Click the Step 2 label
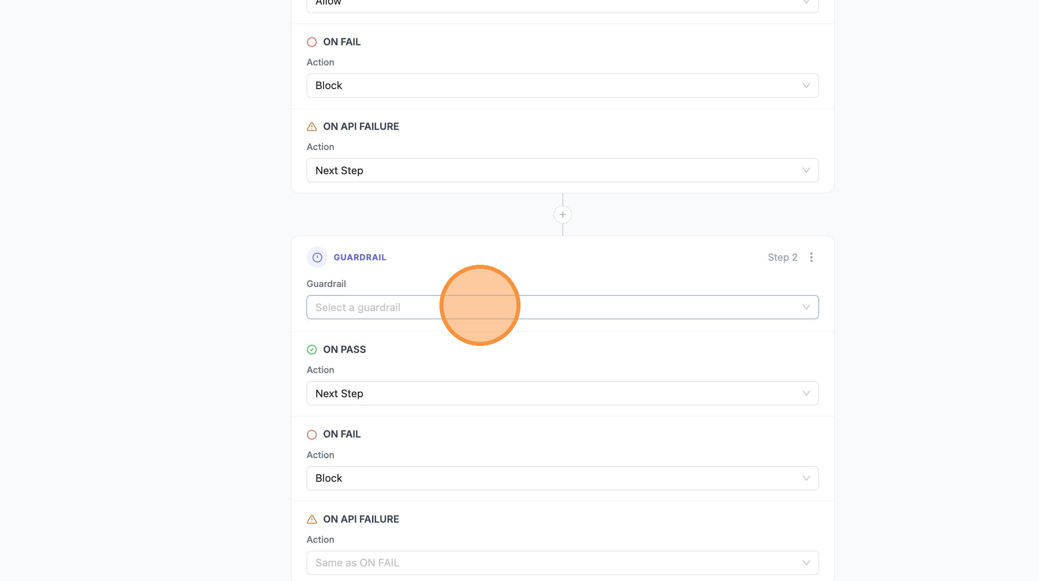This screenshot has width=1039, height=581. pos(782,257)
